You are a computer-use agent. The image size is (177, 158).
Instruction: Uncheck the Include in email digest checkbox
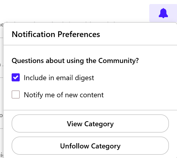(16, 78)
